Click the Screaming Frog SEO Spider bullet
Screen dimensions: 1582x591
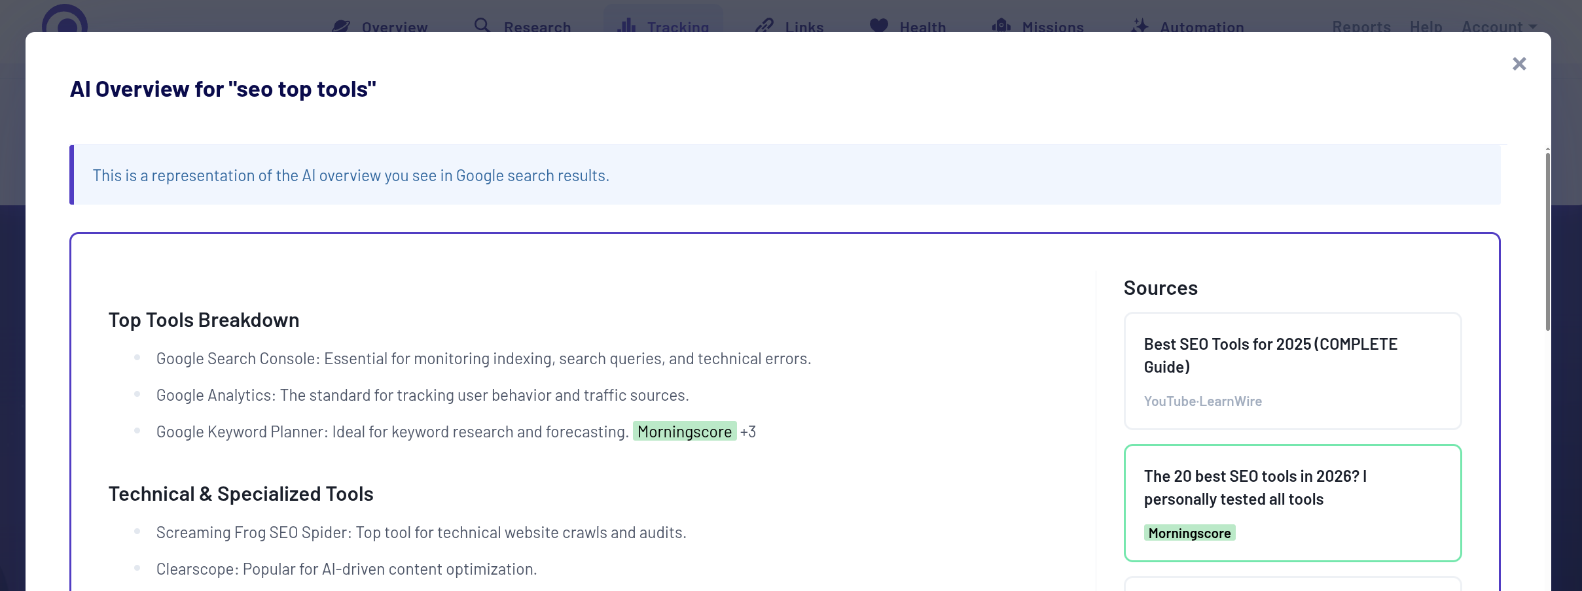422,532
